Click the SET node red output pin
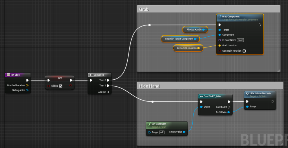288x148 pixels. pos(71,85)
